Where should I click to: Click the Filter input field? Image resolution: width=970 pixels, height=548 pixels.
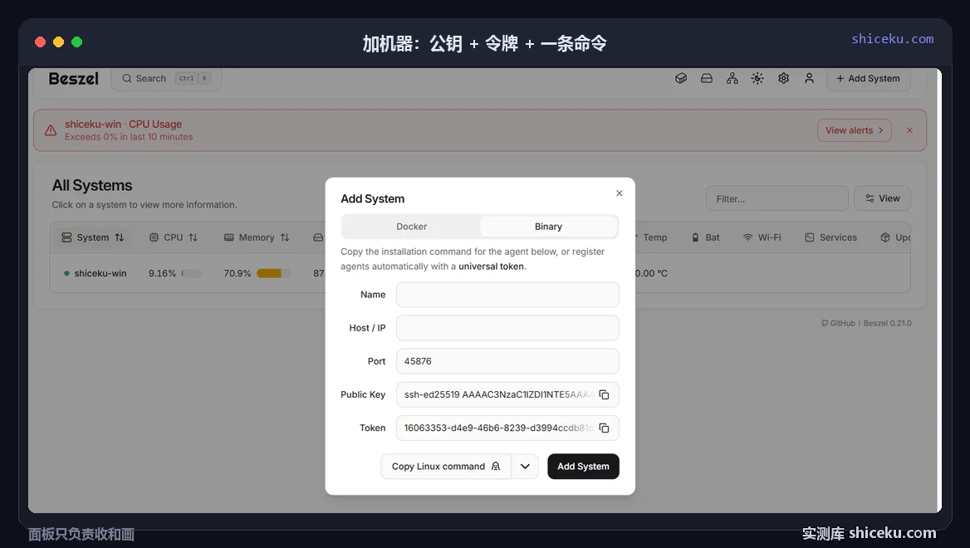(776, 198)
